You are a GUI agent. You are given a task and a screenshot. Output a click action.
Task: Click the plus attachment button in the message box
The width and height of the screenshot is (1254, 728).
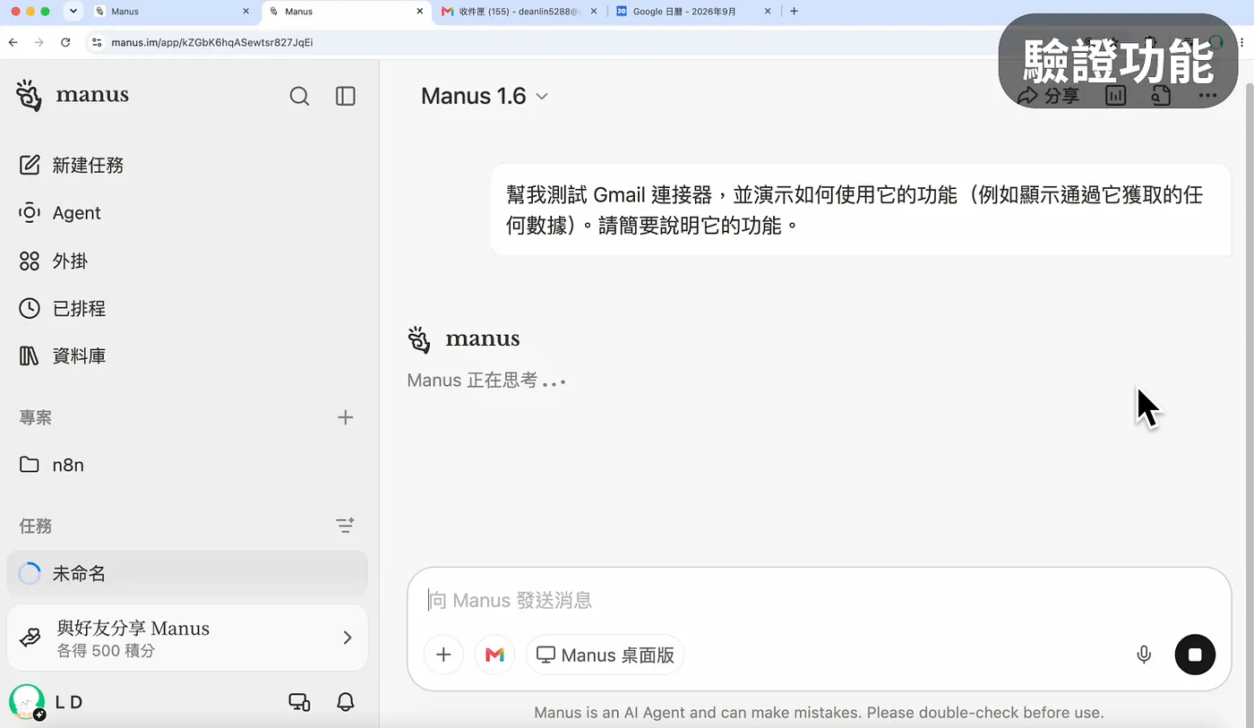pyautogui.click(x=443, y=655)
